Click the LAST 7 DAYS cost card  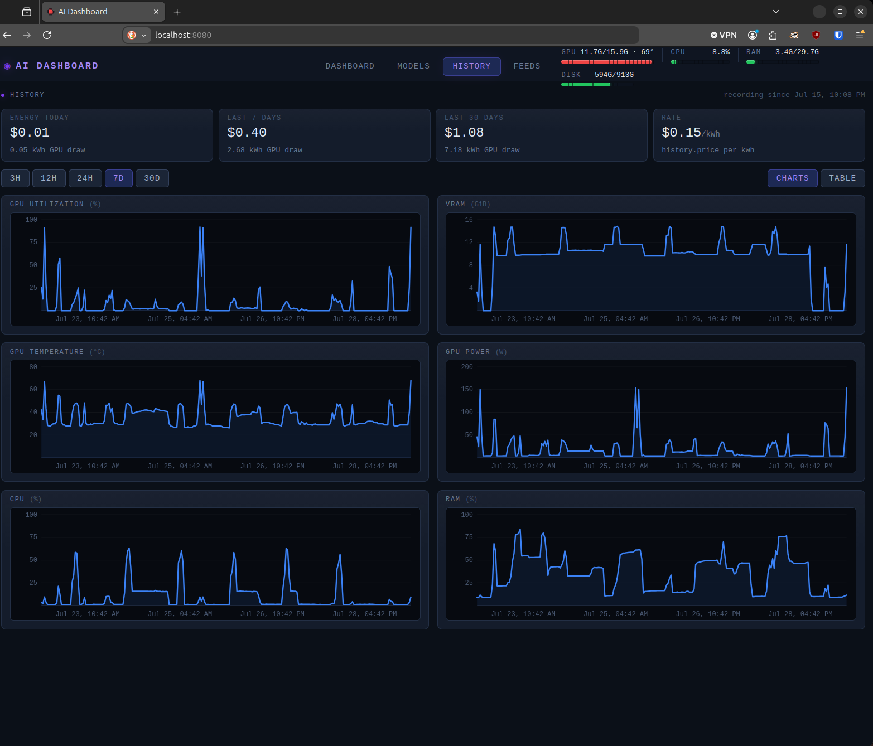click(x=324, y=135)
